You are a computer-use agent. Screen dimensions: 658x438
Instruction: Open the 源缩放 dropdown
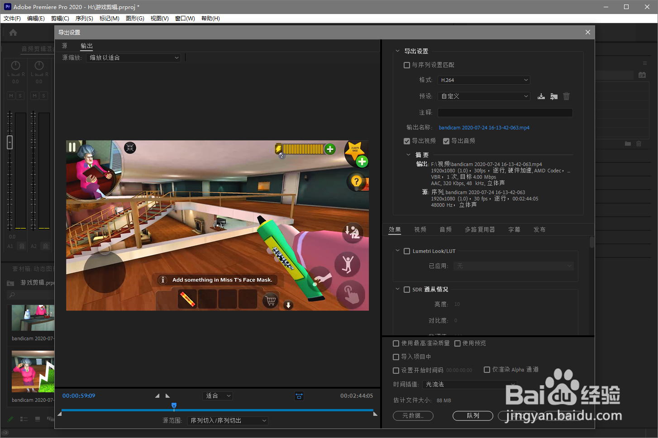(x=134, y=58)
